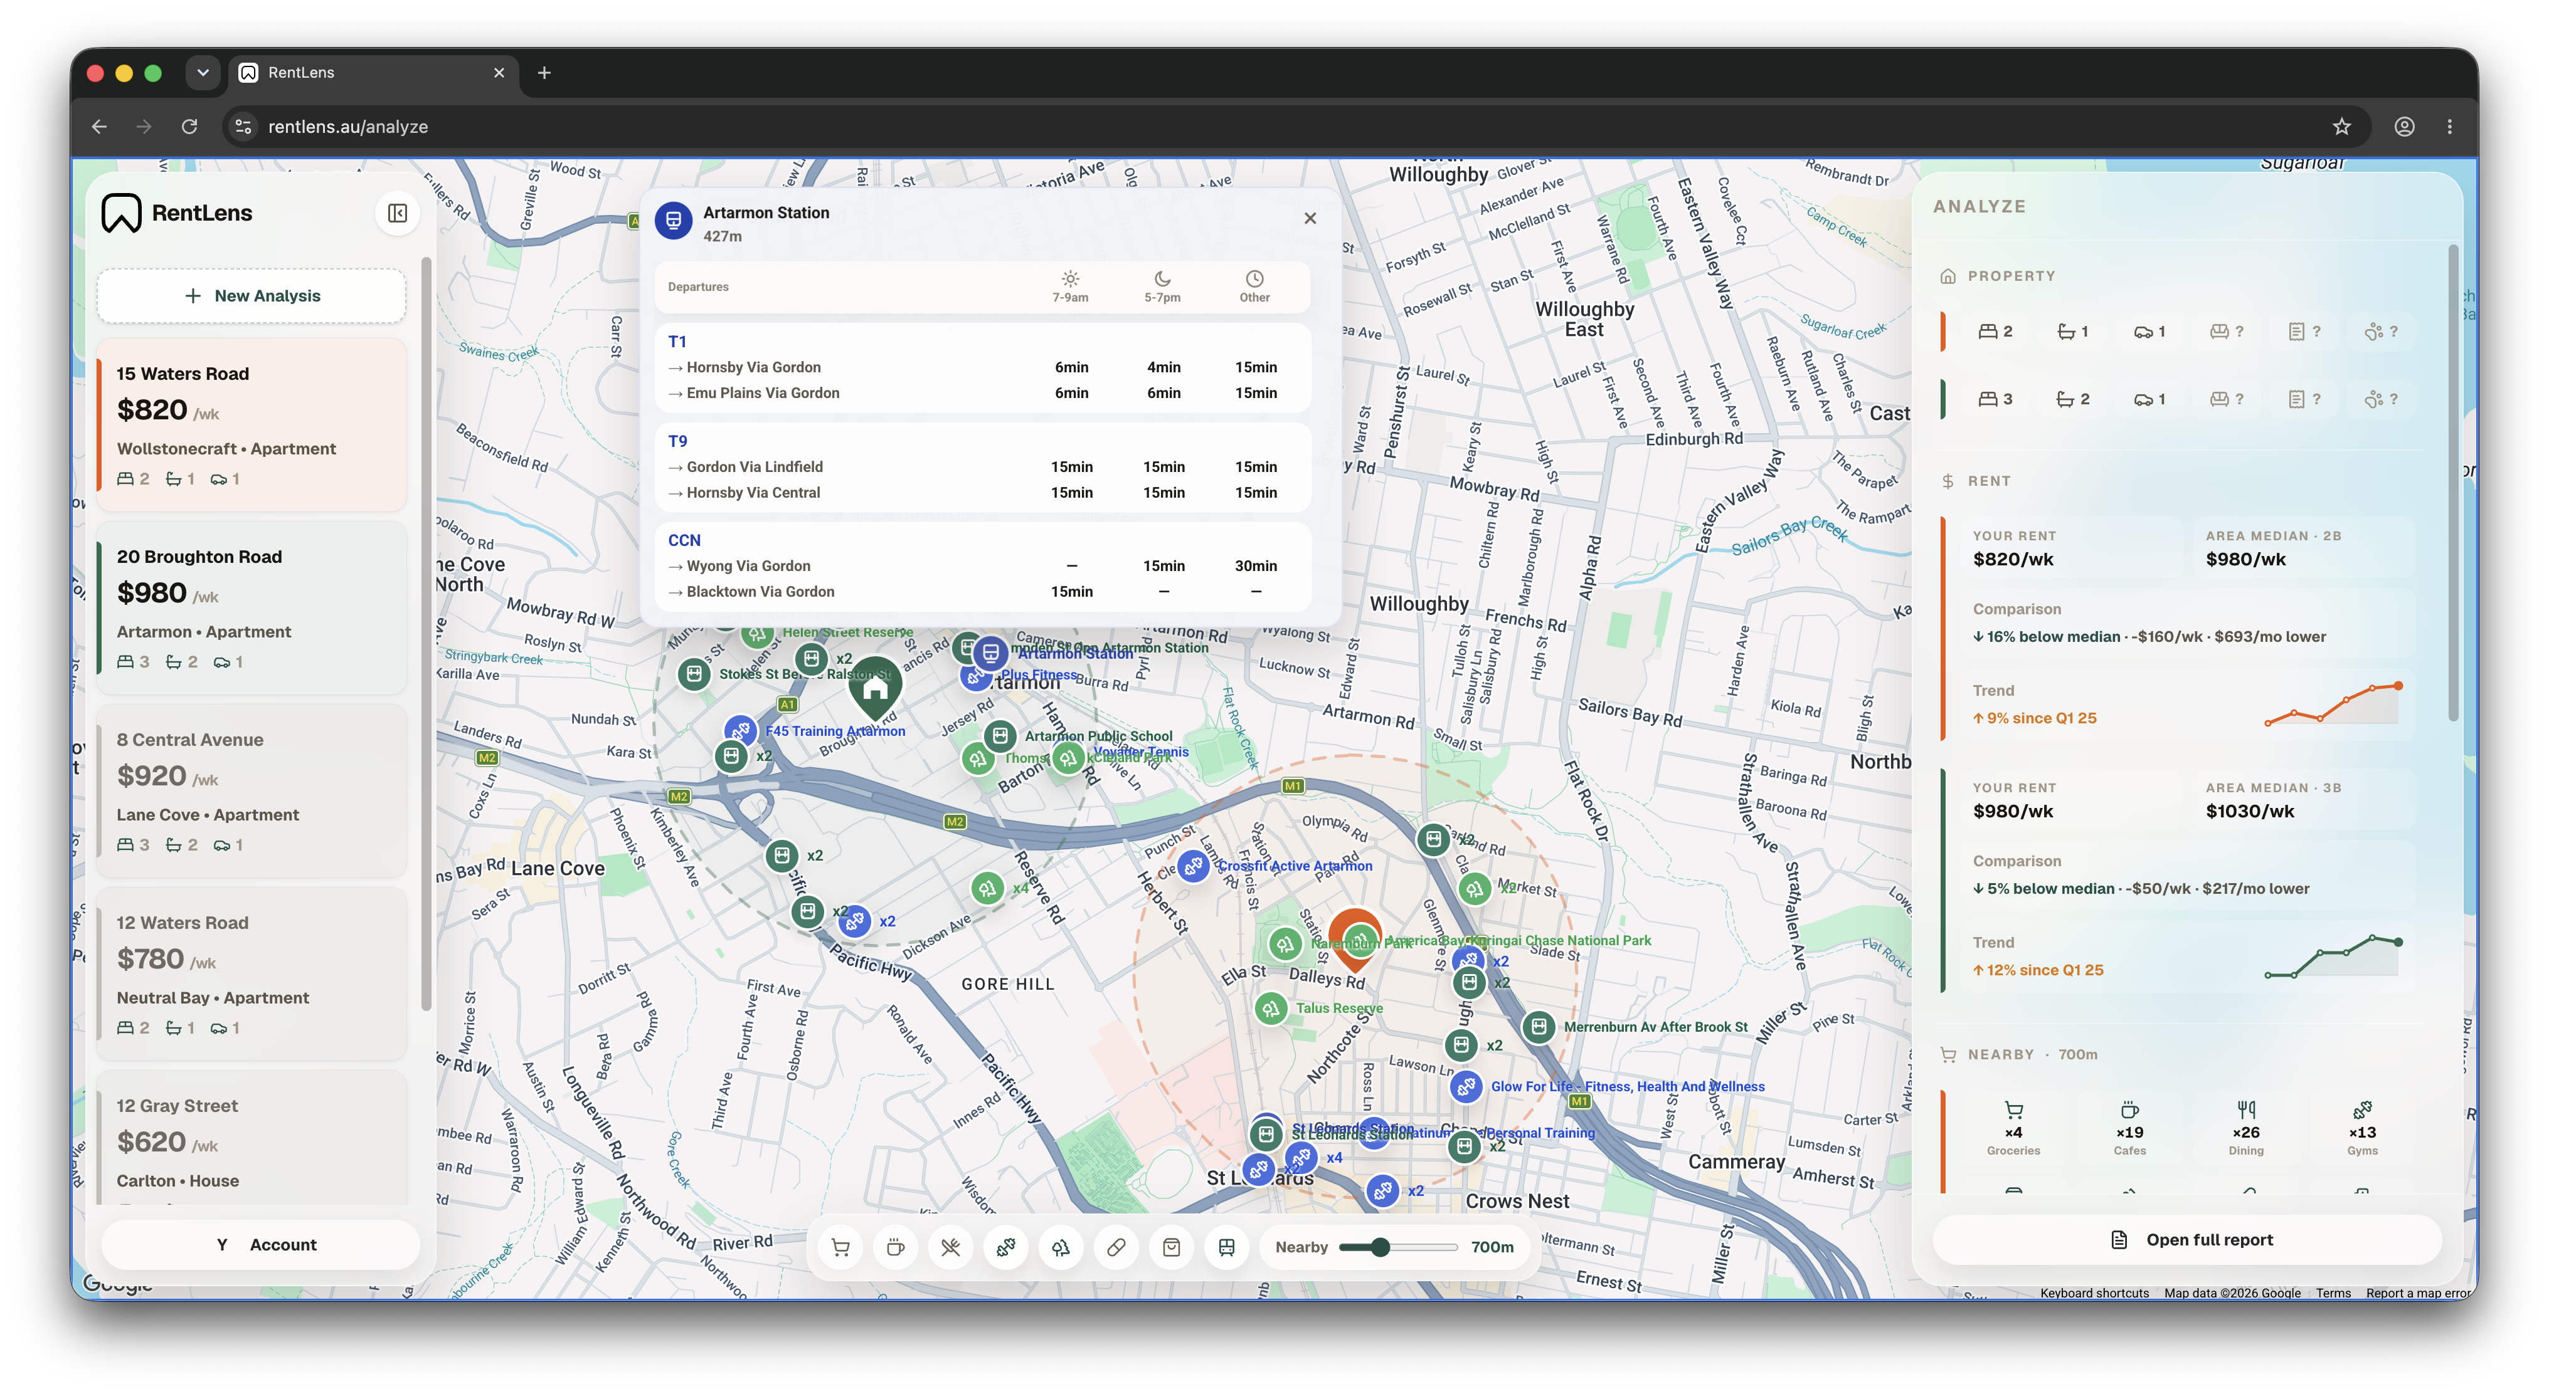This screenshot has width=2549, height=1394.
Task: Click the Artarmon Public School bus stop marker
Action: click(1000, 736)
